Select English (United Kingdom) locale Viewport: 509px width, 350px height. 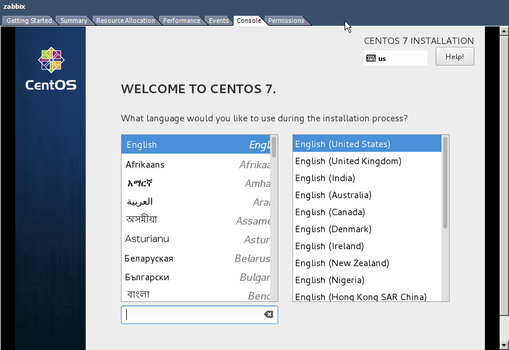[x=348, y=161]
